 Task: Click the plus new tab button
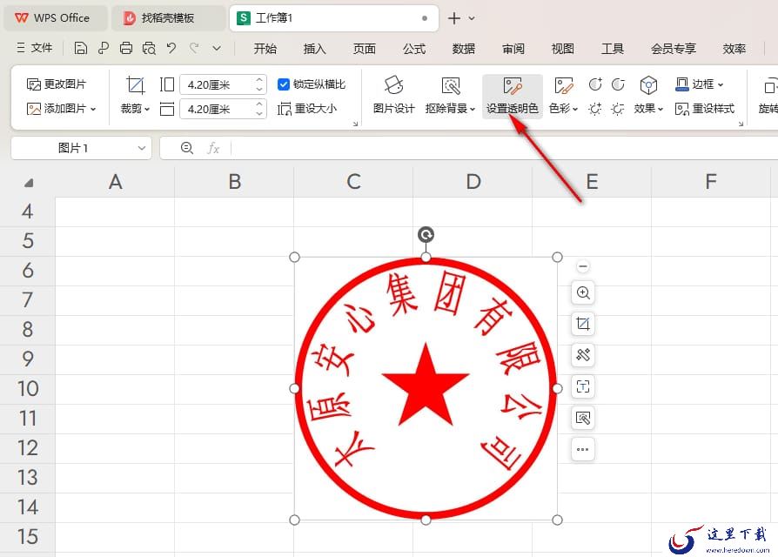pyautogui.click(x=454, y=18)
